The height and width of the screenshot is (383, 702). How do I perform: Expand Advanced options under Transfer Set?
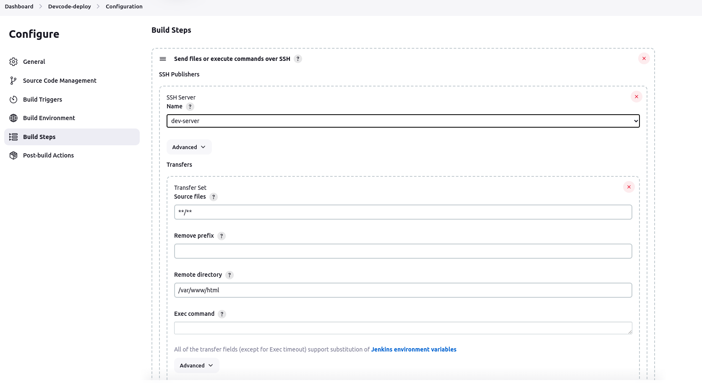coord(196,365)
